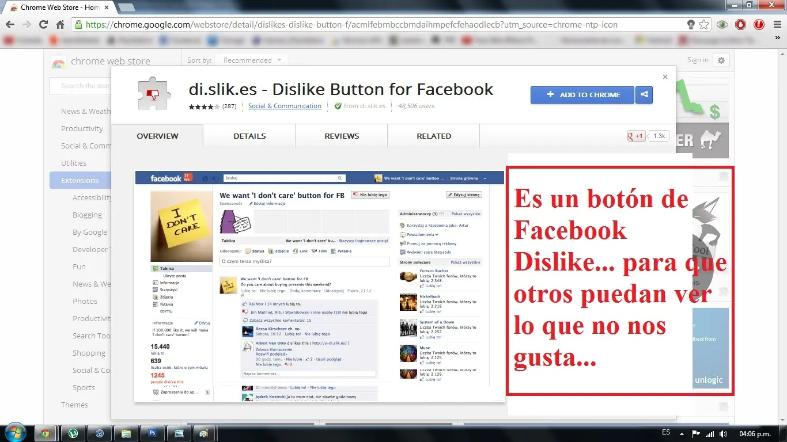The image size is (787, 442).
Task: Open the Chrome hamburger menu
Action: [x=777, y=25]
